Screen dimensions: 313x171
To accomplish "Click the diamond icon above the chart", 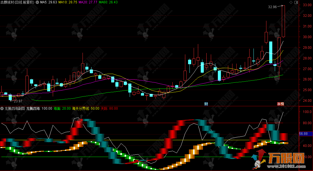I will click(291, 2).
